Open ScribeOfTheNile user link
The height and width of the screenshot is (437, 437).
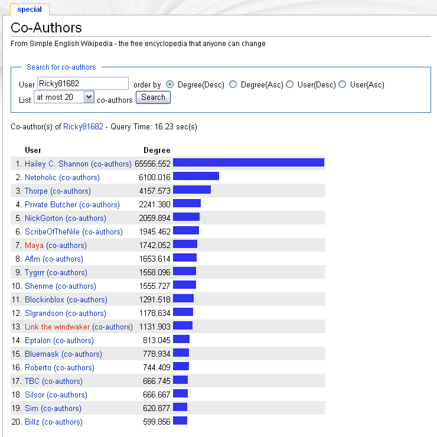click(x=52, y=231)
